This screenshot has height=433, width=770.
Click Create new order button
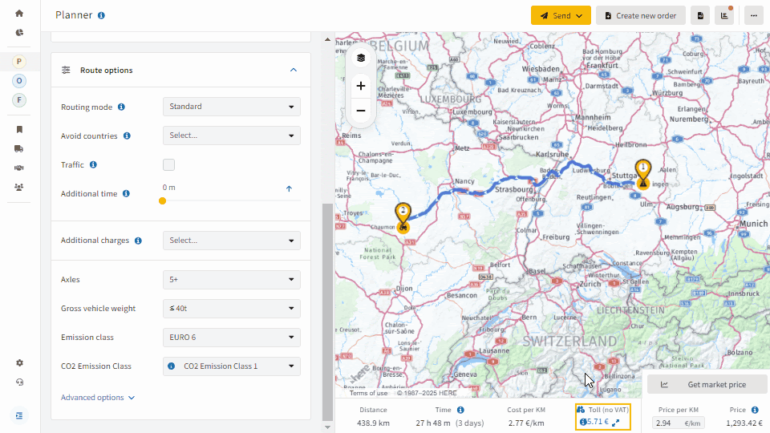(641, 16)
